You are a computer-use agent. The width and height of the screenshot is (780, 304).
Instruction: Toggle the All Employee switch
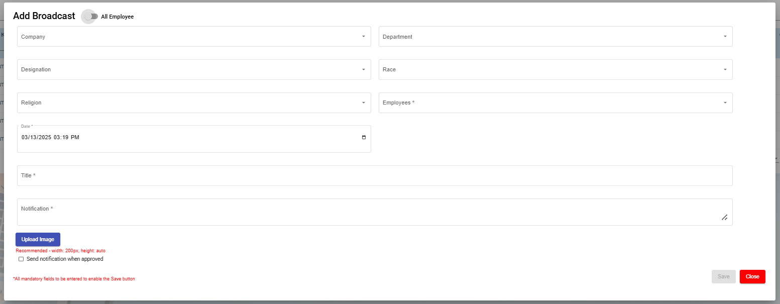pyautogui.click(x=90, y=17)
